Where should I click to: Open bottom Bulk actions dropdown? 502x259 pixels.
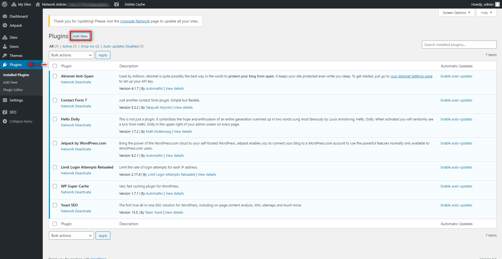(x=71, y=236)
